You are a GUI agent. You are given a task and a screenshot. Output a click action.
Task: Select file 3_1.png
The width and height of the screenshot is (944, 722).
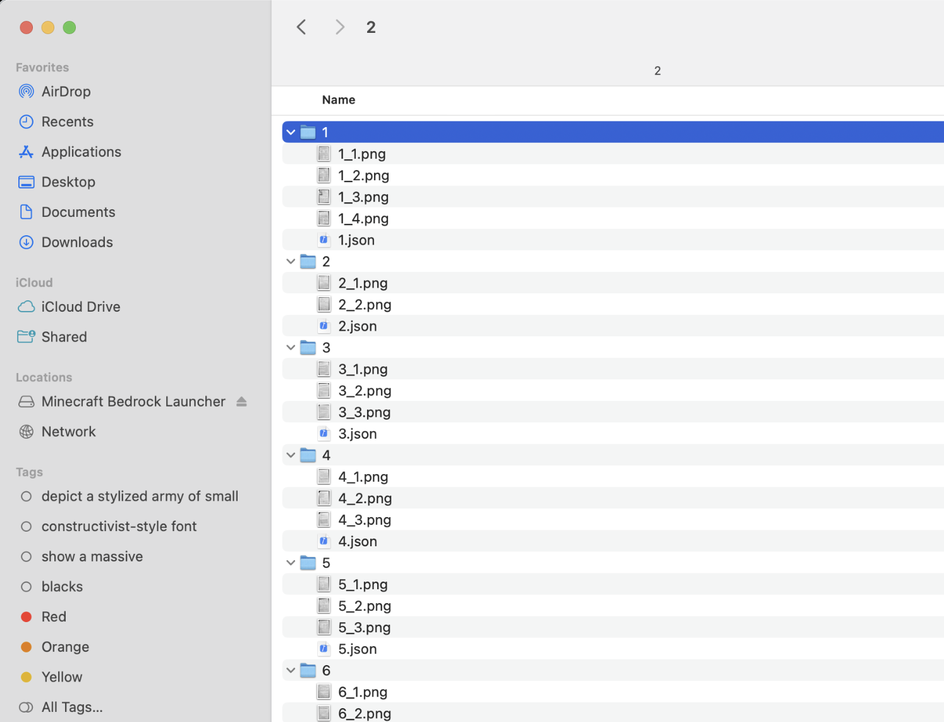pyautogui.click(x=613, y=369)
